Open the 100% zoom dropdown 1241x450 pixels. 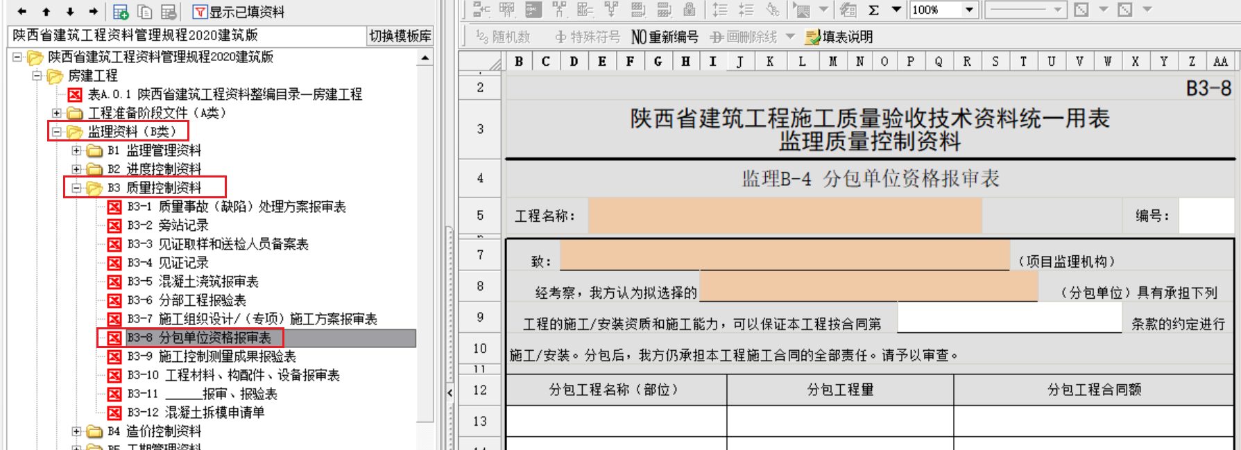(970, 10)
